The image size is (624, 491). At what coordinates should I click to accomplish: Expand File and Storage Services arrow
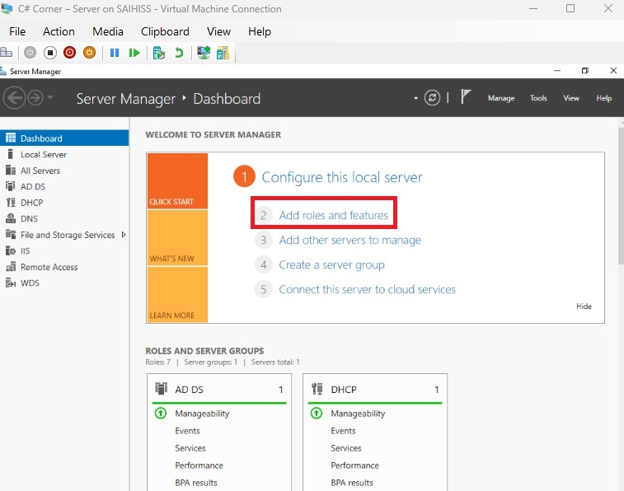coord(124,235)
